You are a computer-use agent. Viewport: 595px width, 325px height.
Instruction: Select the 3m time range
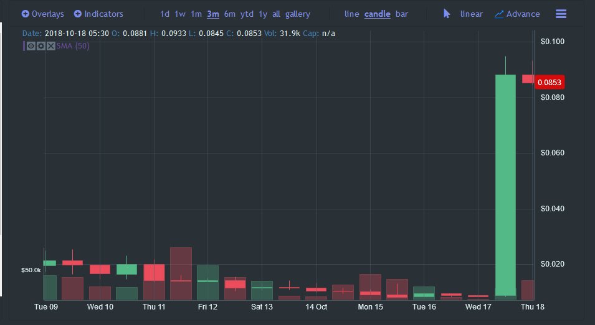(213, 14)
